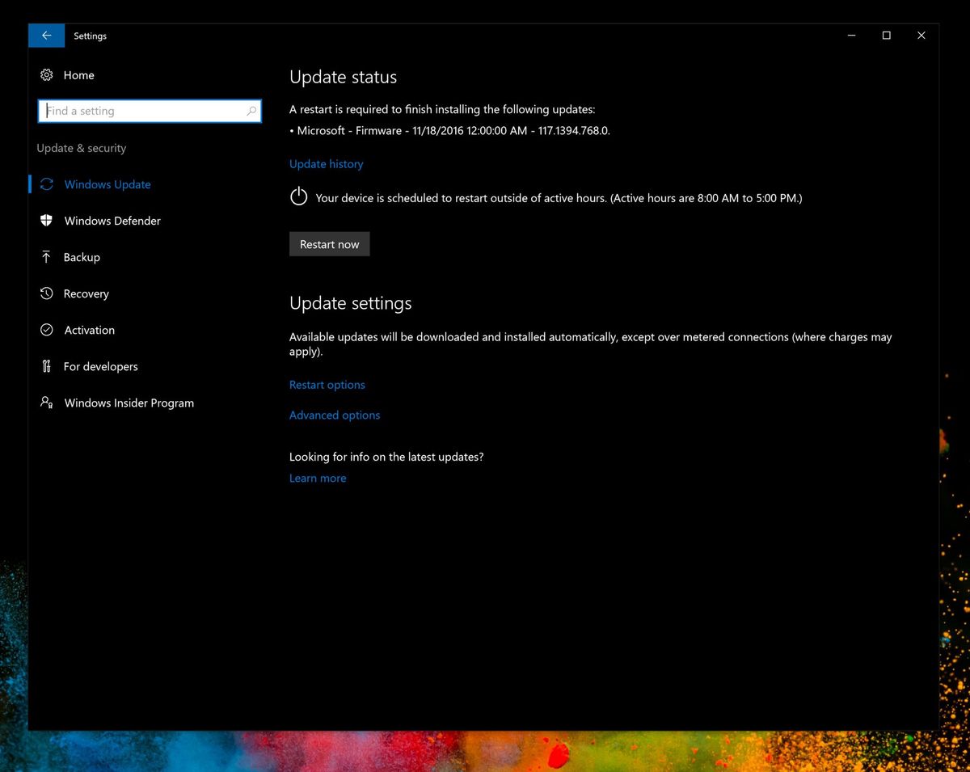Click the power icon beside restart schedule
970x772 pixels.
click(298, 196)
